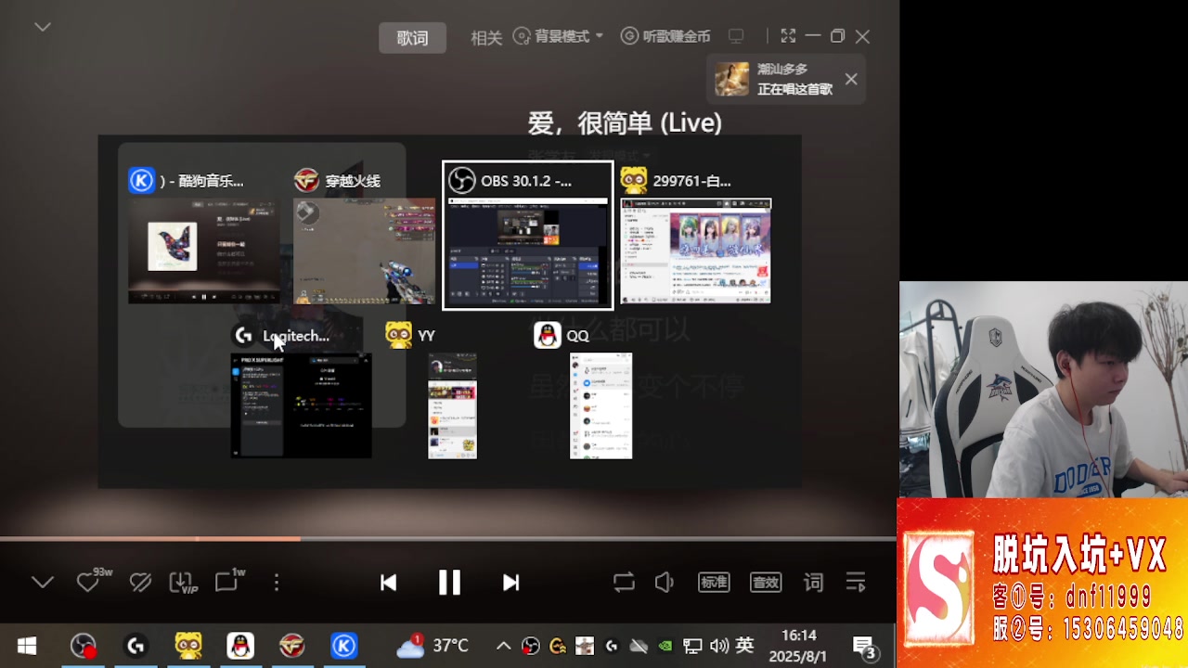The width and height of the screenshot is (1188, 668).
Task: Open the 听歌赚金币 link
Action: click(x=665, y=36)
